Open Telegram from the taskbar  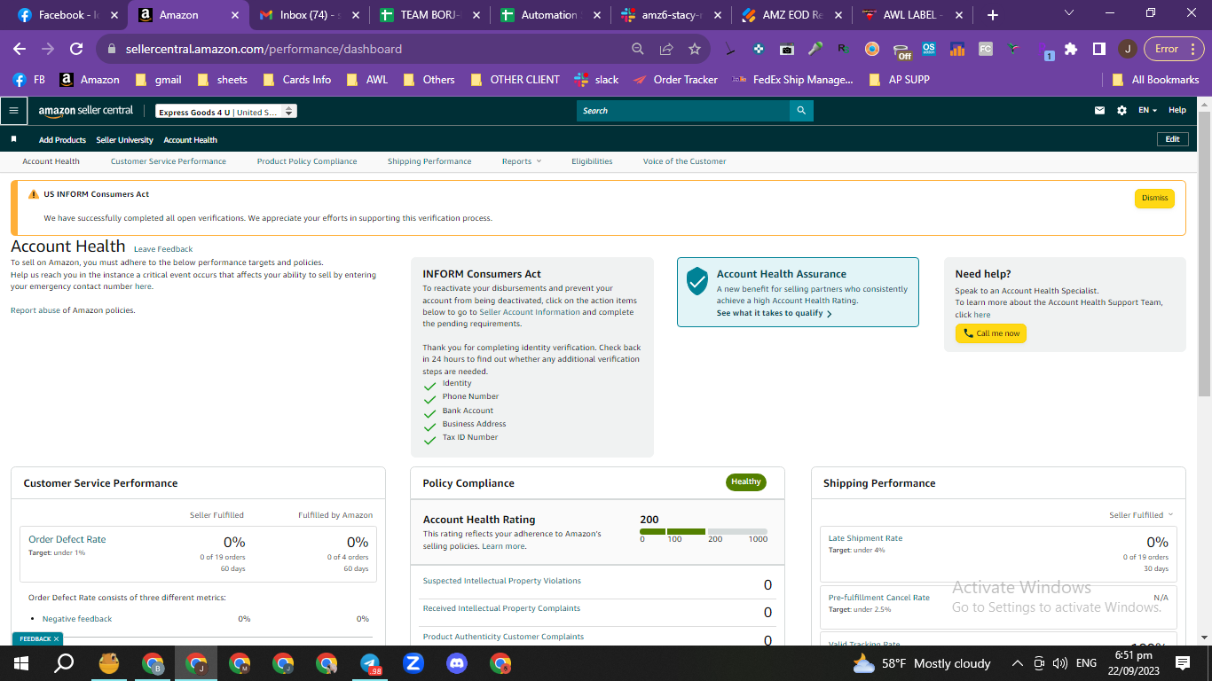[370, 663]
